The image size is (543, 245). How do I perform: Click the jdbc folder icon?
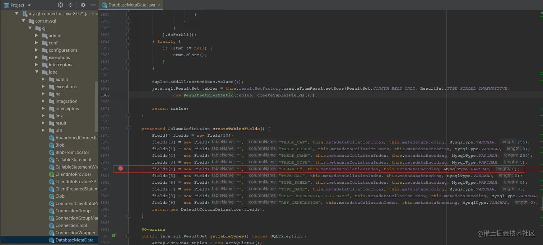click(45, 72)
